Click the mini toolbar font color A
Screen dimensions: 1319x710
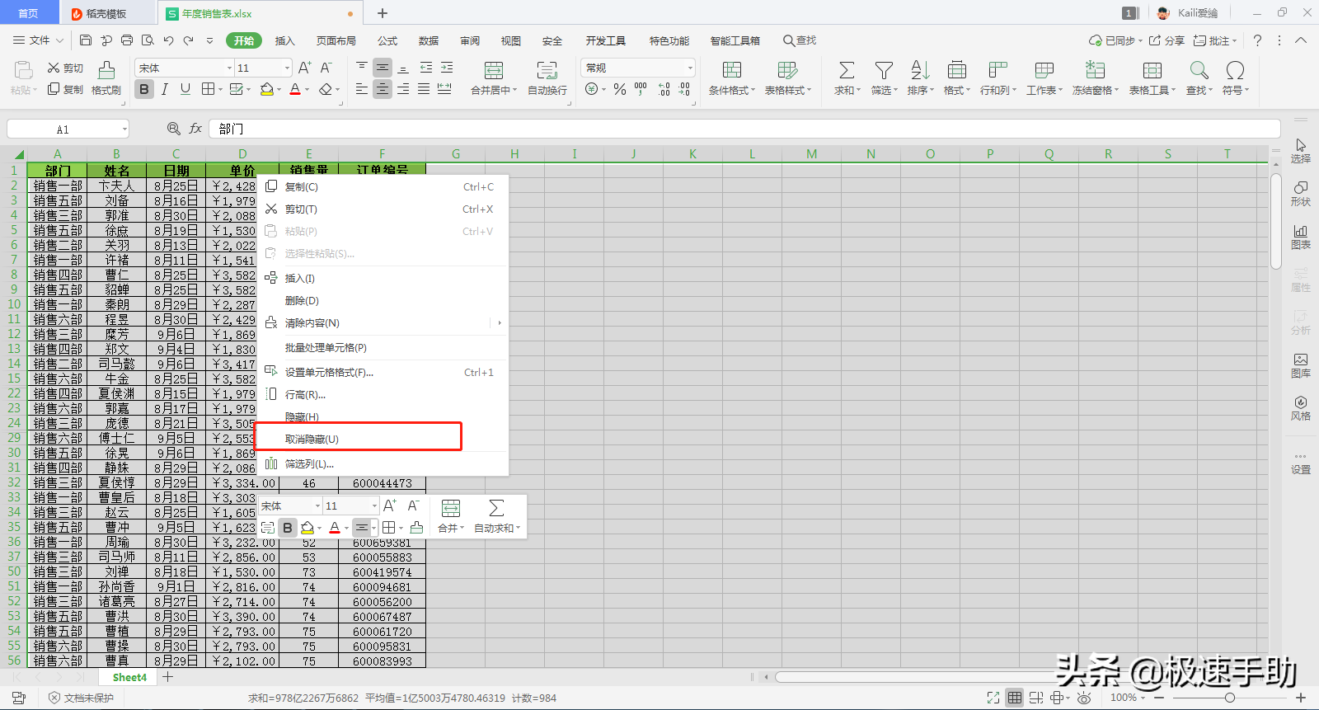[335, 528]
